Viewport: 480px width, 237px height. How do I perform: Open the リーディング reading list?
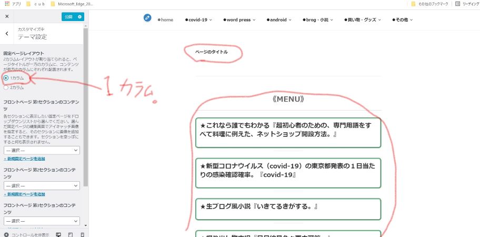(467, 4)
